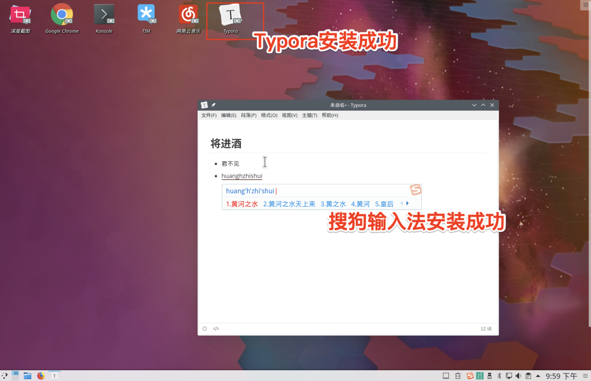Choose candidate 2.黄河之水天上来
591x381 pixels.
[289, 204]
